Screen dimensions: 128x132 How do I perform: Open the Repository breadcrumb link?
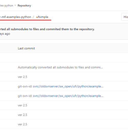[24, 6]
